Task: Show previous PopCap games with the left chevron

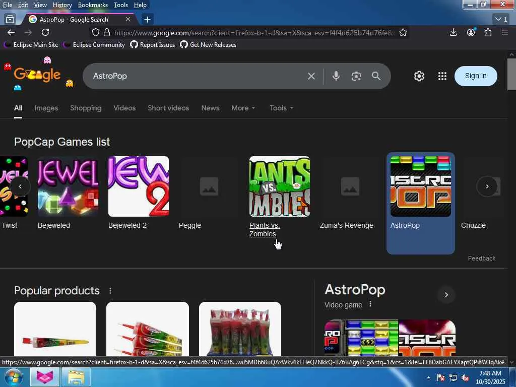Action: [20, 186]
